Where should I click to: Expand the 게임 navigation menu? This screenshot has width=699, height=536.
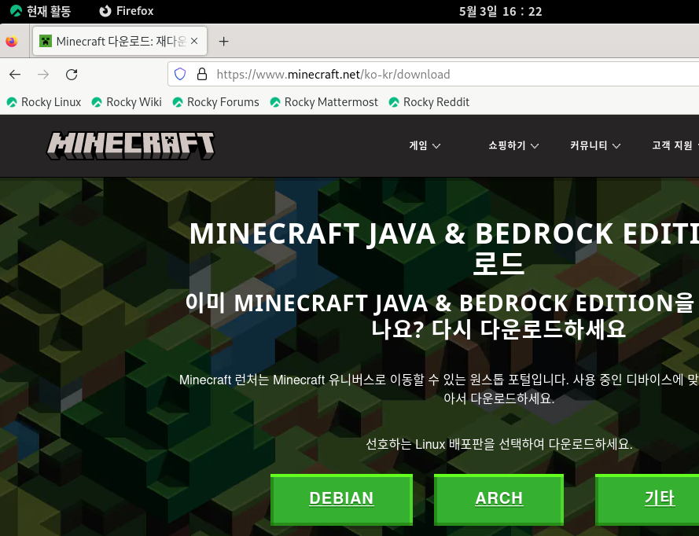[x=425, y=145]
